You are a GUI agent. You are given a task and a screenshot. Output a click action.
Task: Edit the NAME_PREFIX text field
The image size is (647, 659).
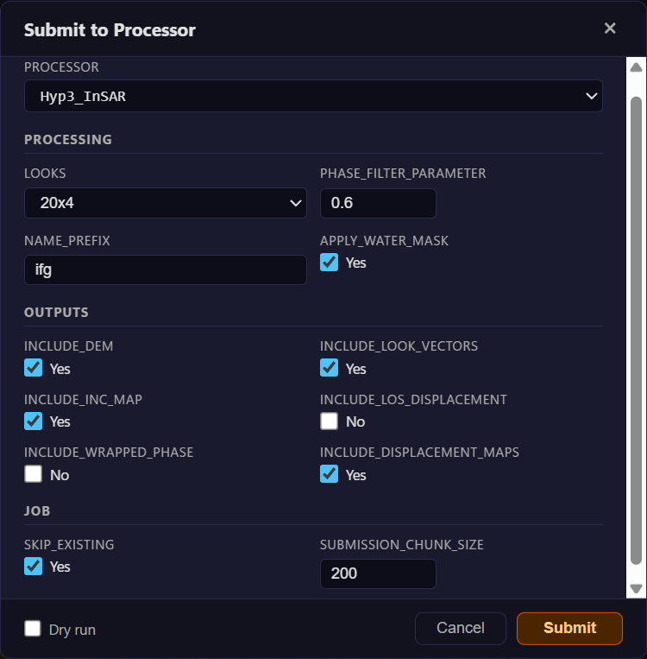(165, 269)
